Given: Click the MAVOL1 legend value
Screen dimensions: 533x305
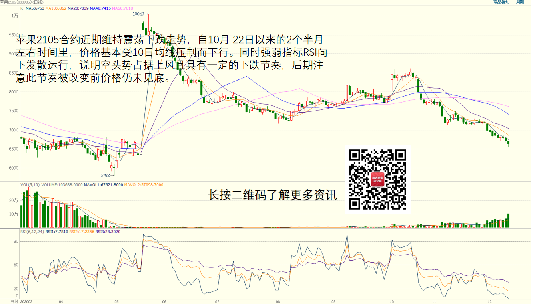Looking at the screenshot, I should coord(103,185).
